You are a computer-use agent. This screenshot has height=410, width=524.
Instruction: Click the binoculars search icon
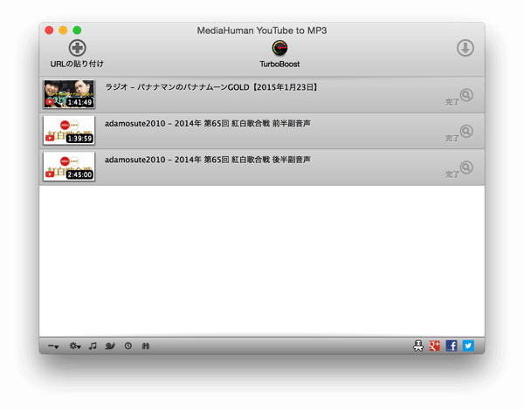[146, 346]
